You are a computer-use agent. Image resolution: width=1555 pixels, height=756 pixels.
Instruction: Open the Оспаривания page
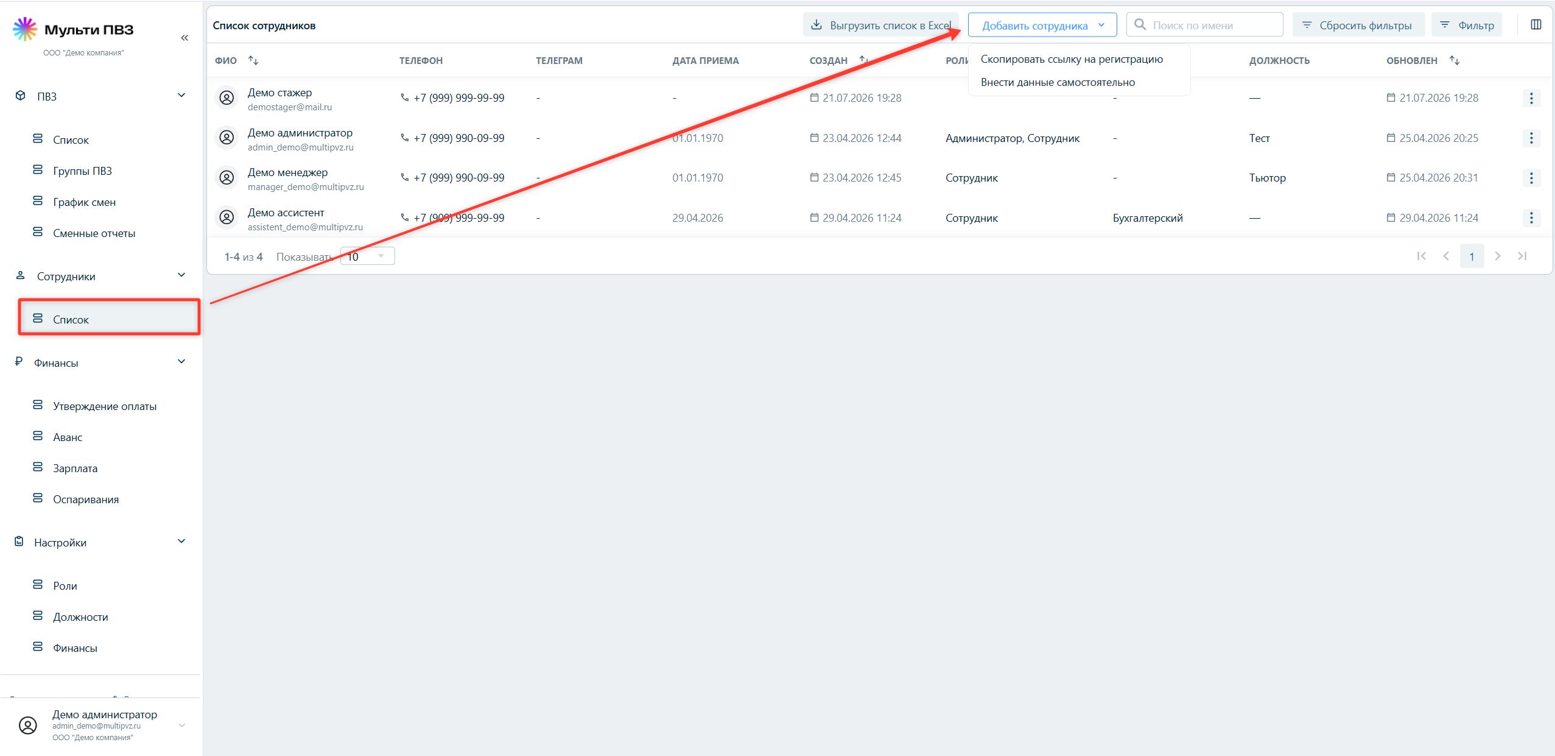tap(86, 500)
